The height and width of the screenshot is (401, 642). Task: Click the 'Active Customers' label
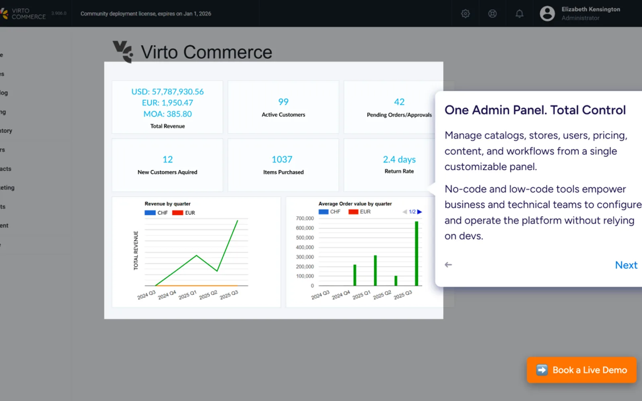point(283,115)
